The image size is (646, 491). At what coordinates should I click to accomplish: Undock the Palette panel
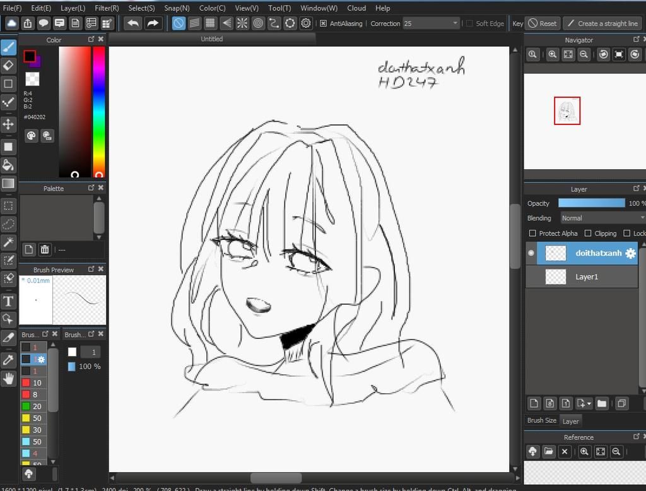click(x=91, y=188)
